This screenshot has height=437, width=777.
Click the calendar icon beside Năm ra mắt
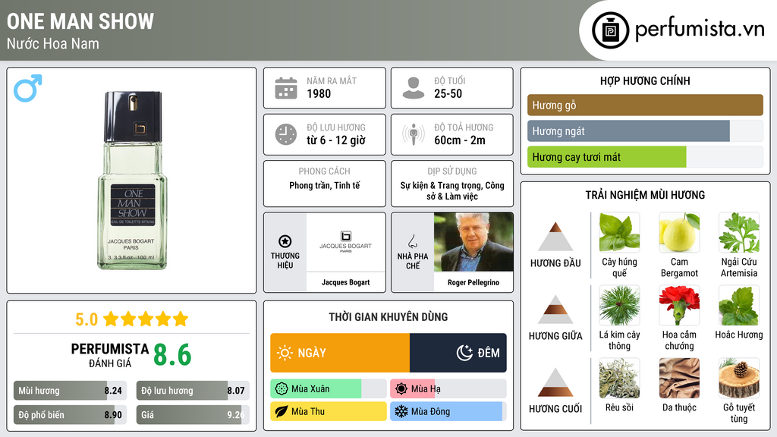286,88
